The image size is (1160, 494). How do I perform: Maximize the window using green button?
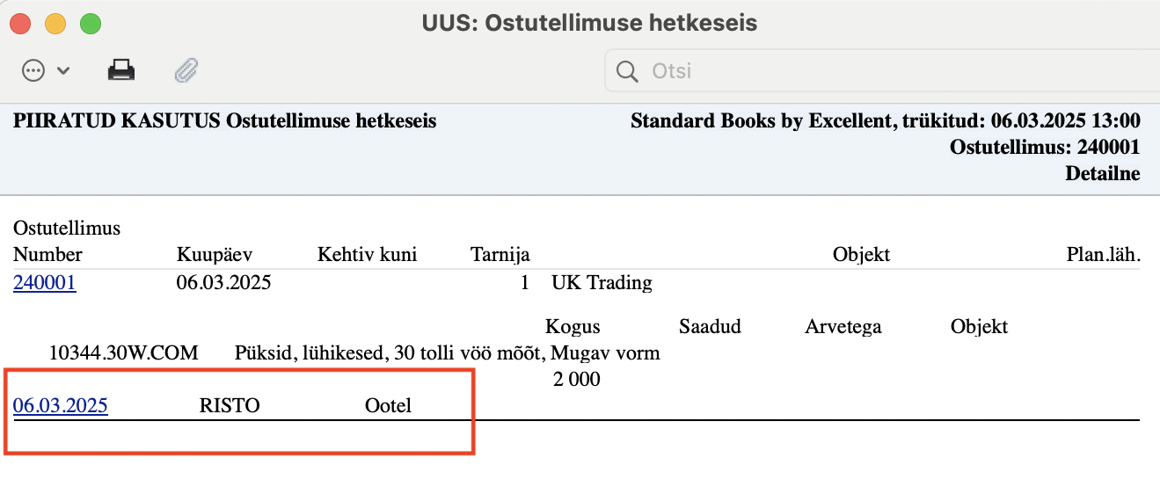[91, 23]
